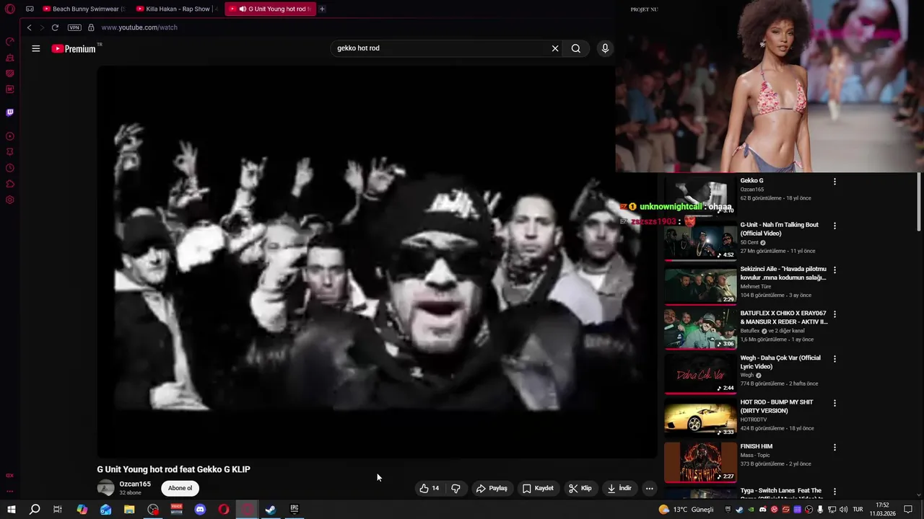
Task: Select the G Unit Young hot rod tab
Action: (x=270, y=9)
